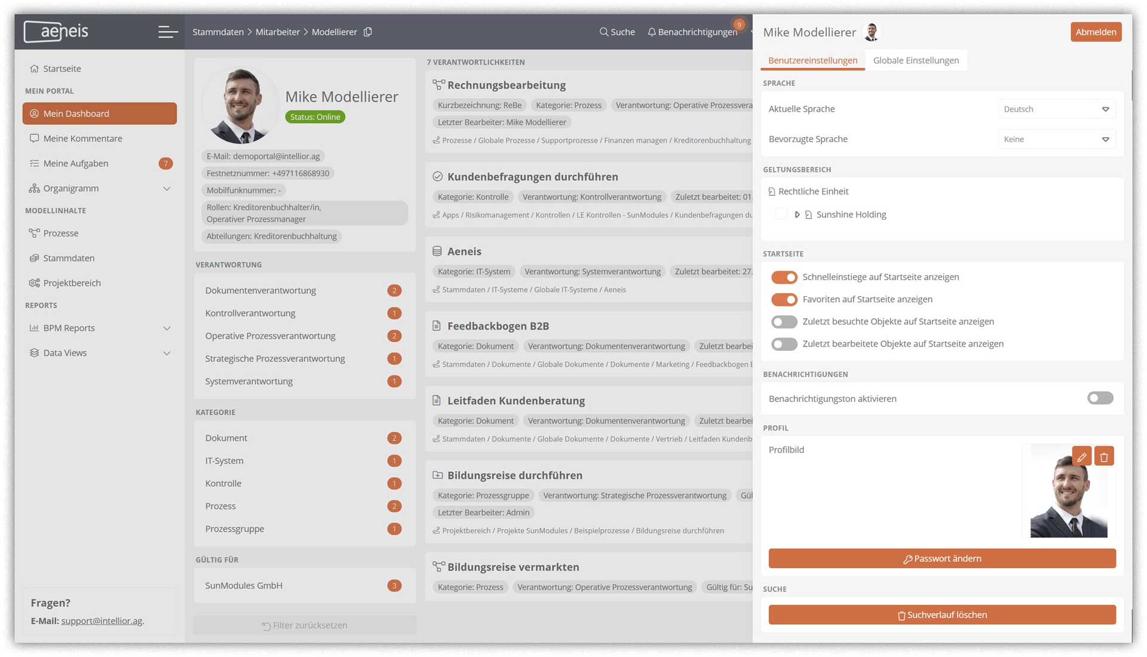Switch to the Globale Einstellungen tab

point(916,60)
